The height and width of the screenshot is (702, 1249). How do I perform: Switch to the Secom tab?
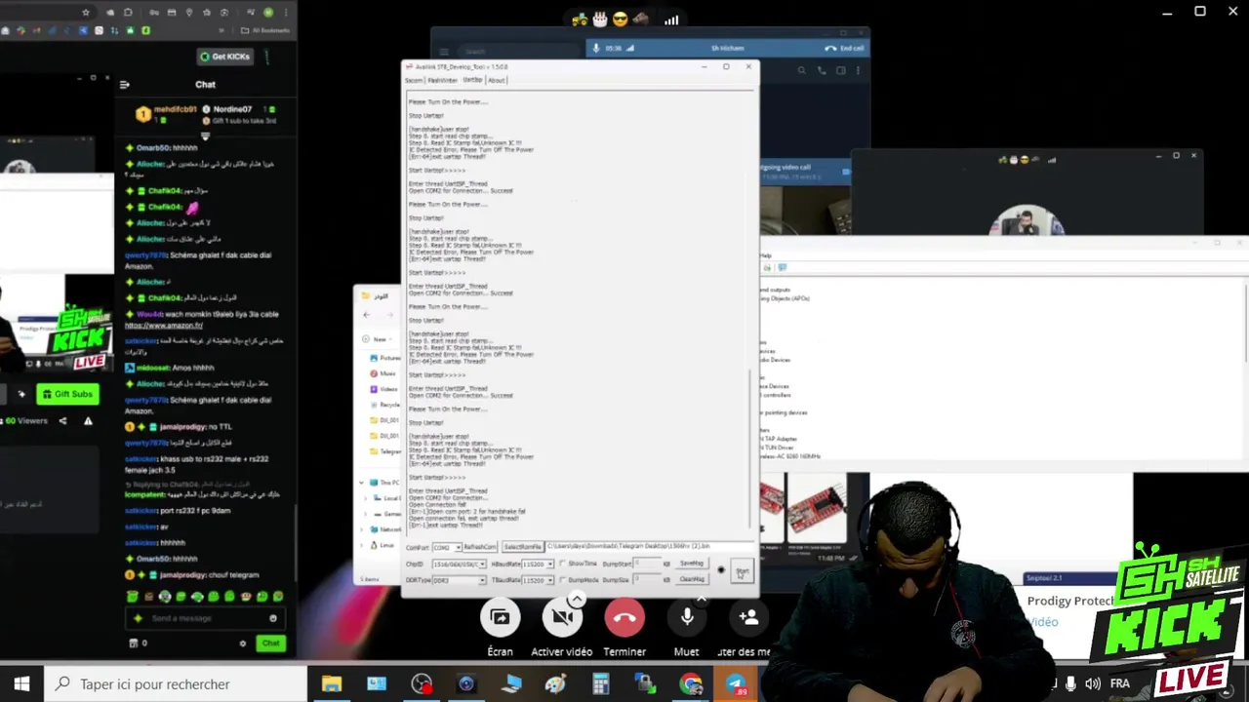click(x=414, y=80)
